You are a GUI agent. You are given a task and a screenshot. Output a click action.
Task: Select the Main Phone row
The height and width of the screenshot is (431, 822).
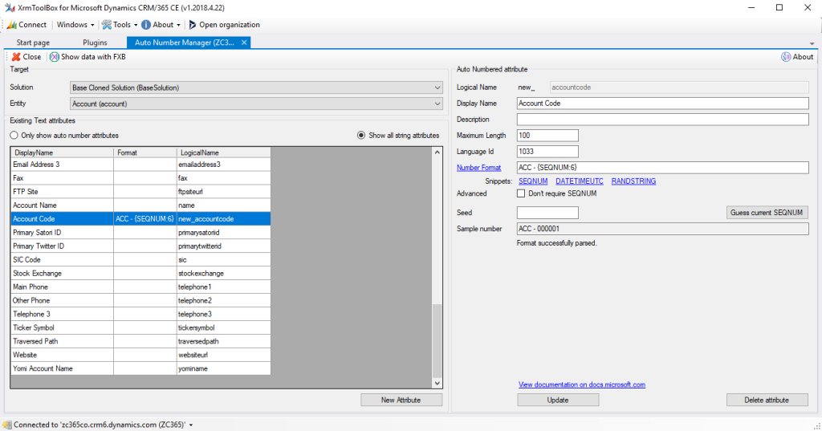[x=140, y=287]
